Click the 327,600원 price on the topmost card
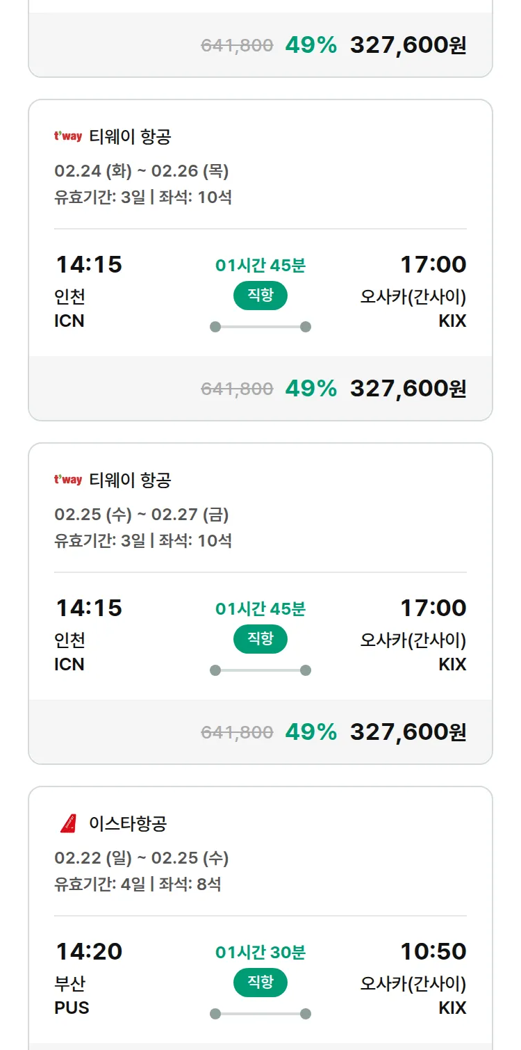This screenshot has height=1050, width=521. (x=408, y=45)
